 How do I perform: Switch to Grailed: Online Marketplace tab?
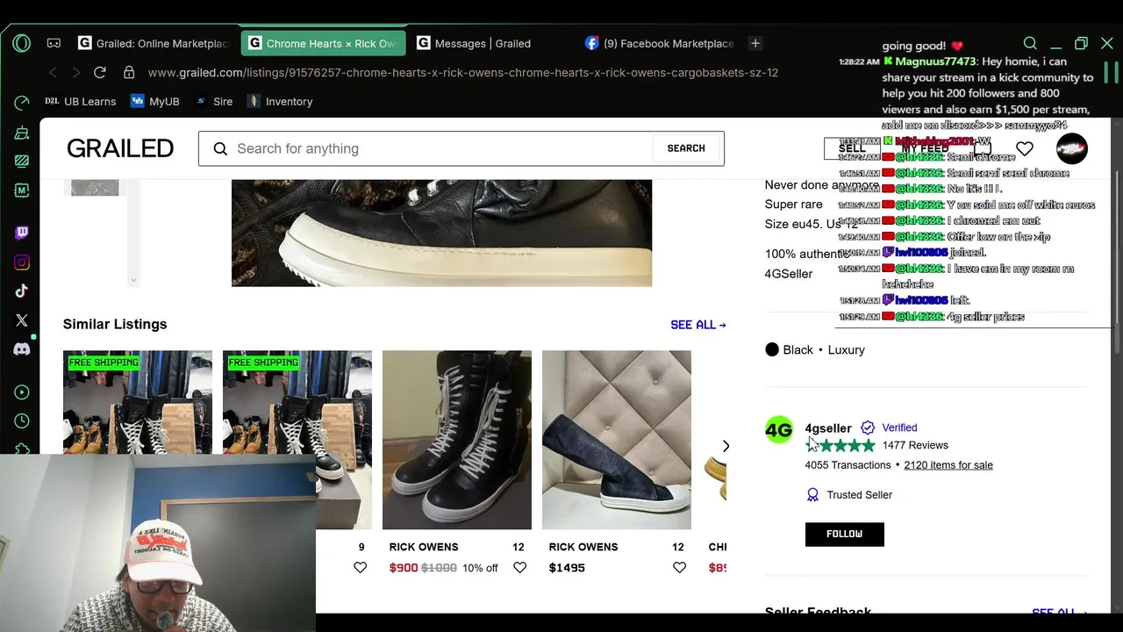[x=154, y=43]
